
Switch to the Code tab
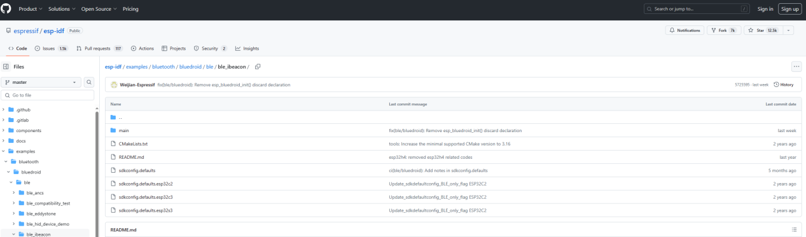click(x=18, y=48)
